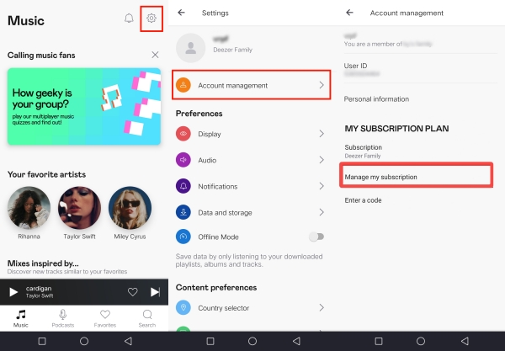Viewport: 505px width, 351px height.
Task: Go back from the Settings screen
Action: 181,13
